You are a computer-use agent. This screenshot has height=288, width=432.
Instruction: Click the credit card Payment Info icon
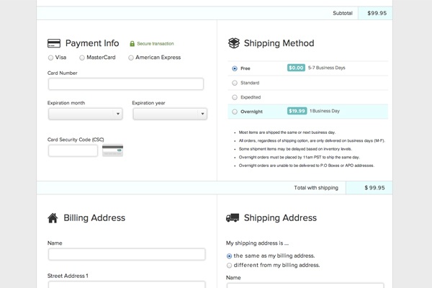(53, 43)
